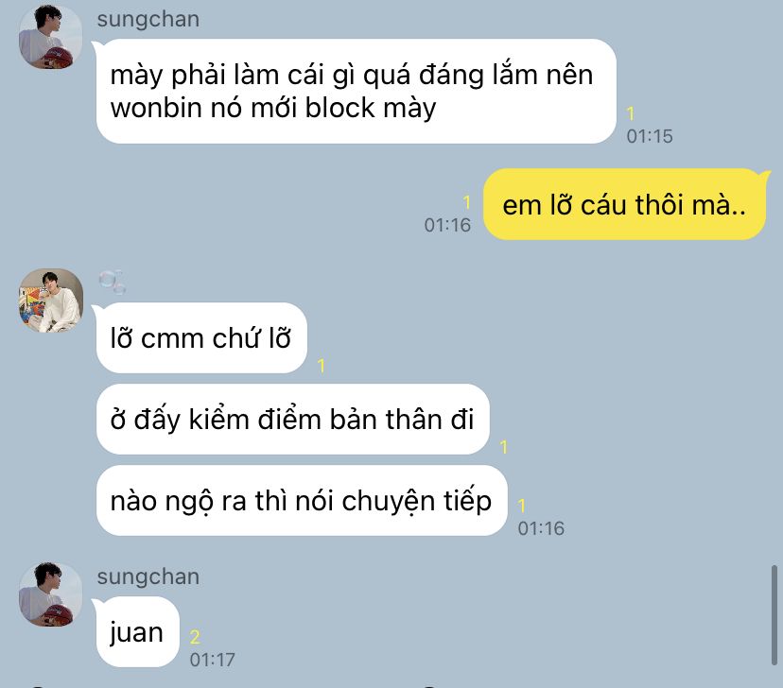Click the unread count beside "kiểm điểm bản thân đi"
The image size is (783, 688).
(504, 447)
